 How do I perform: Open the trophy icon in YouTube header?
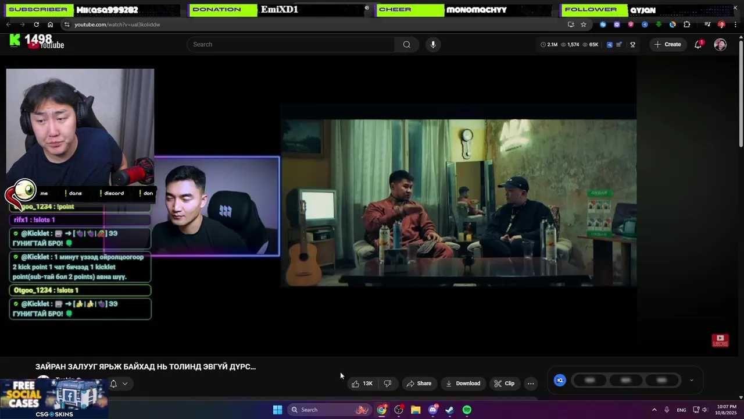632,44
